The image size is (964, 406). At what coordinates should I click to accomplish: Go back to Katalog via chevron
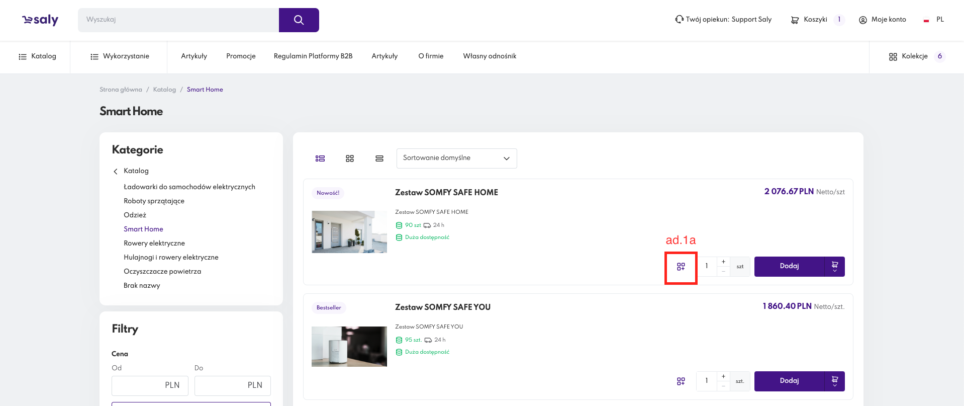click(x=116, y=172)
